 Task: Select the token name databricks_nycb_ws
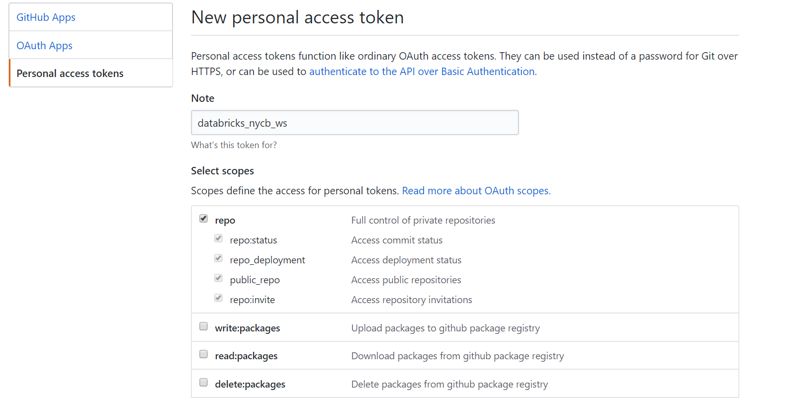pos(242,123)
